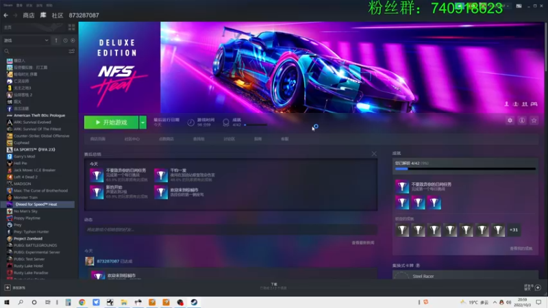The width and height of the screenshot is (548, 308).
Task: Click the play time clock icon
Action: (x=191, y=123)
